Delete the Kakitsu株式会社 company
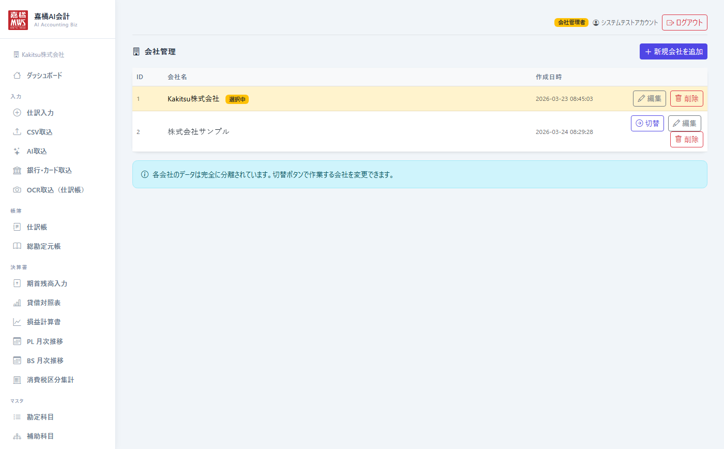The height and width of the screenshot is (449, 724). click(x=687, y=99)
